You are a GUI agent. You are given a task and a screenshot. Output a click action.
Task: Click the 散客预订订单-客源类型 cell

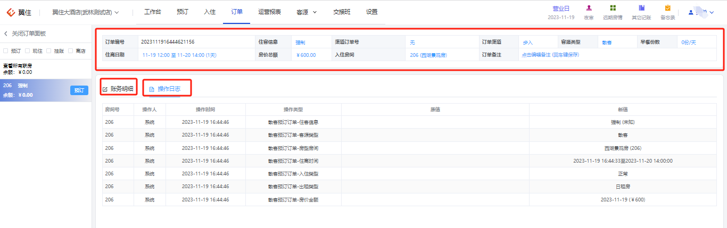point(293,135)
